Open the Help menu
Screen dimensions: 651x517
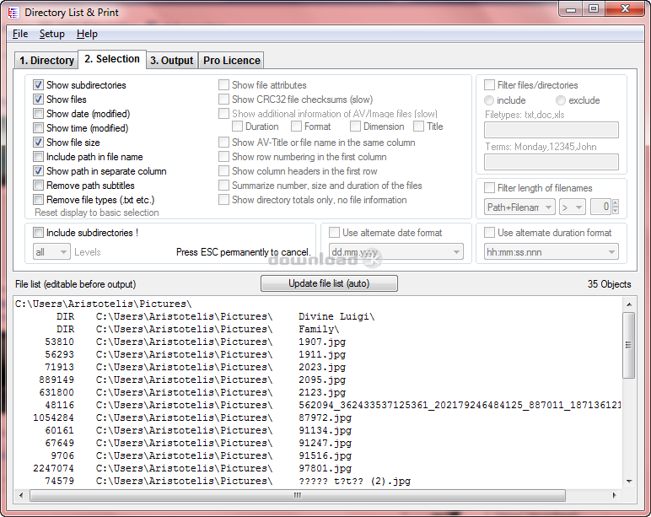tap(87, 34)
